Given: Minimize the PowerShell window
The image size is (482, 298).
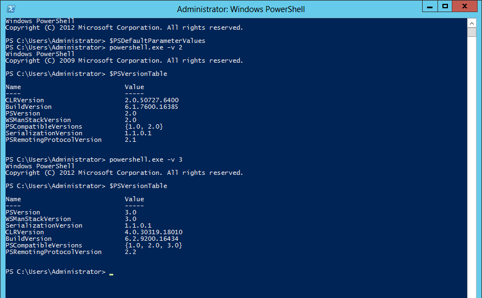Looking at the screenshot, I should pos(429,6).
